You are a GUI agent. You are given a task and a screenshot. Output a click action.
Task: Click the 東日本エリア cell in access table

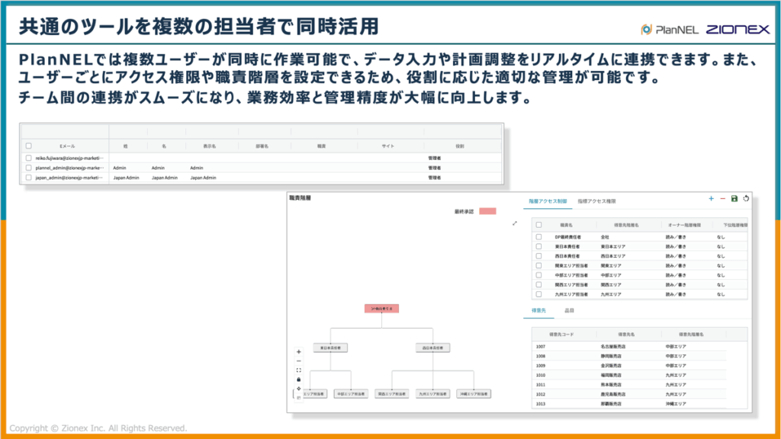pyautogui.click(x=612, y=246)
